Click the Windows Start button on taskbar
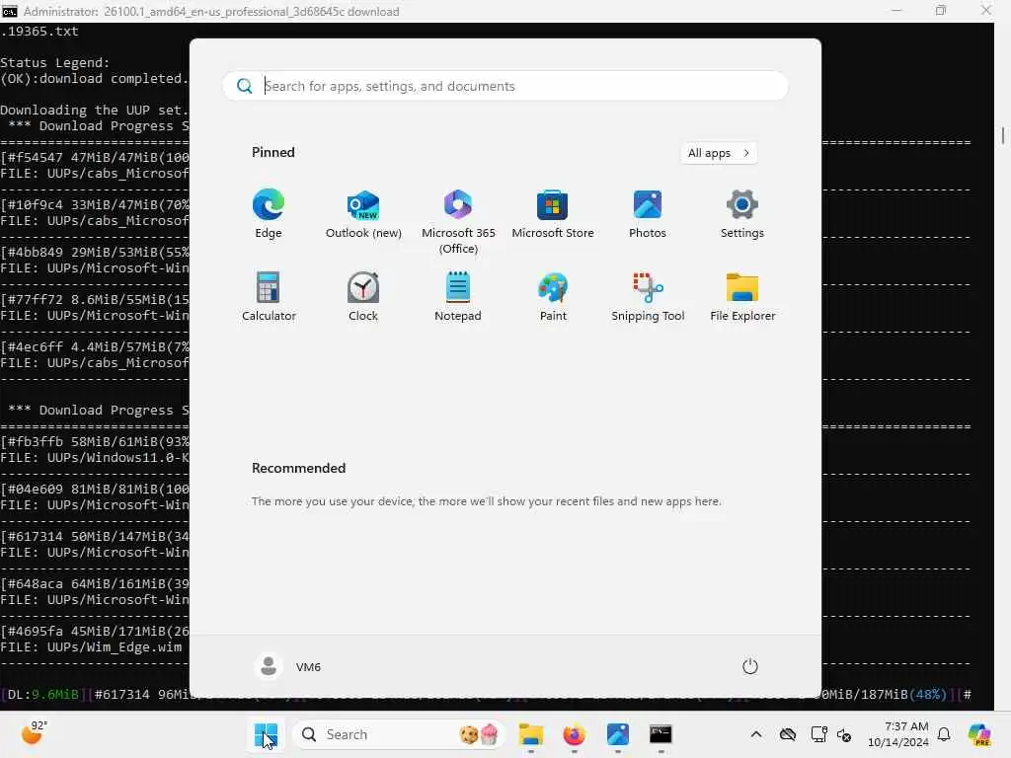Image resolution: width=1011 pixels, height=758 pixels. coord(266,734)
